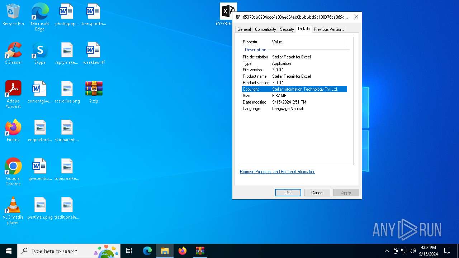Select the transportth... Word document icon
Image resolution: width=459 pixels, height=258 pixels.
point(94,15)
